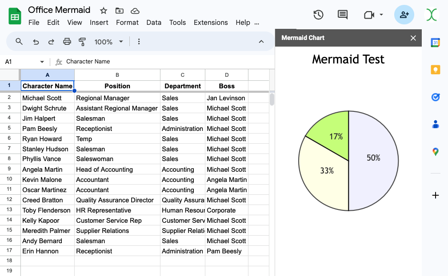Collapse the toolbar with the chevron
The width and height of the screenshot is (448, 276).
261,42
